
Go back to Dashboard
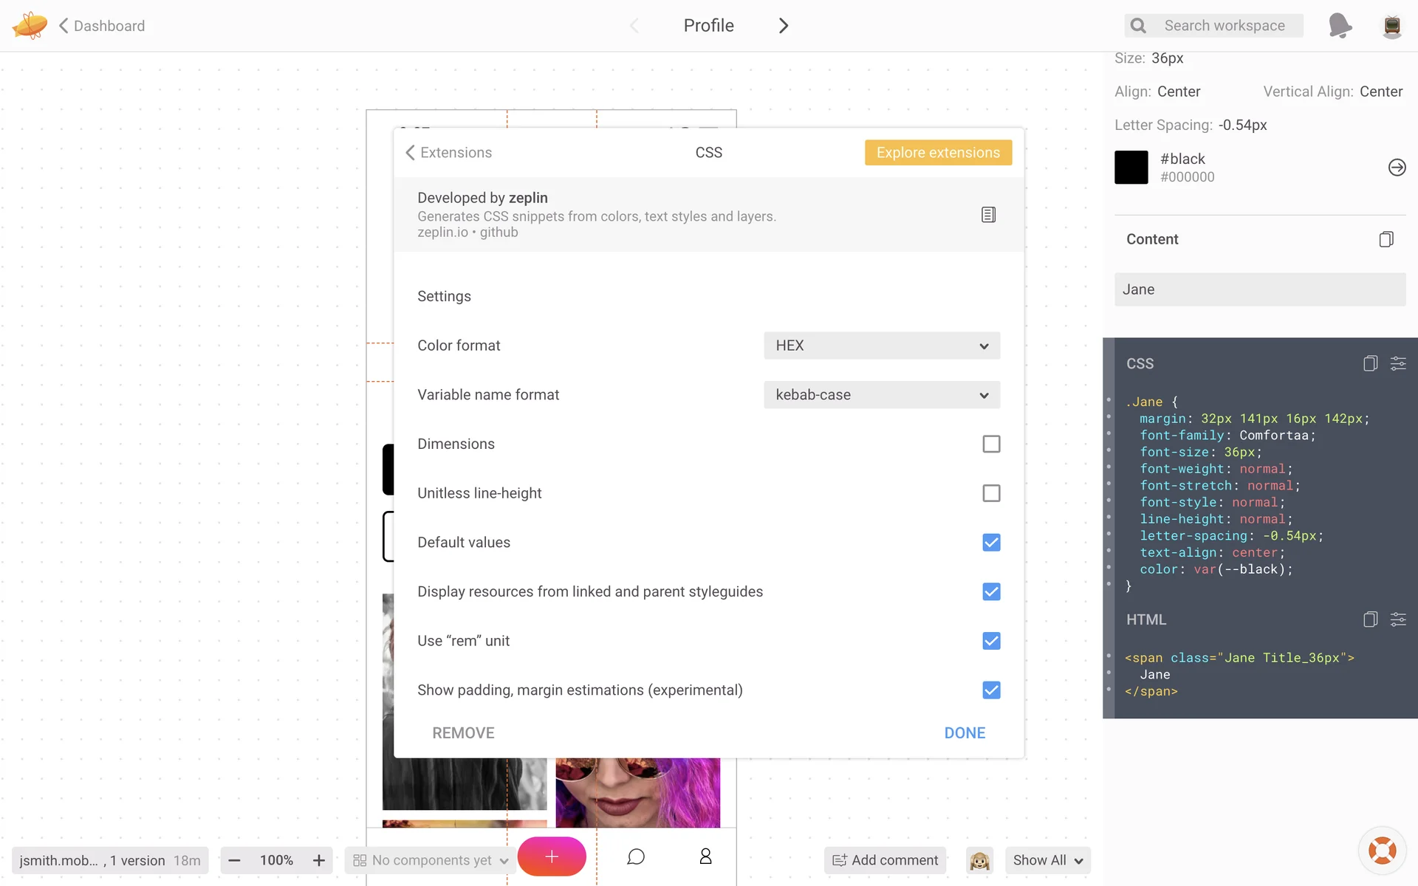pyautogui.click(x=102, y=26)
